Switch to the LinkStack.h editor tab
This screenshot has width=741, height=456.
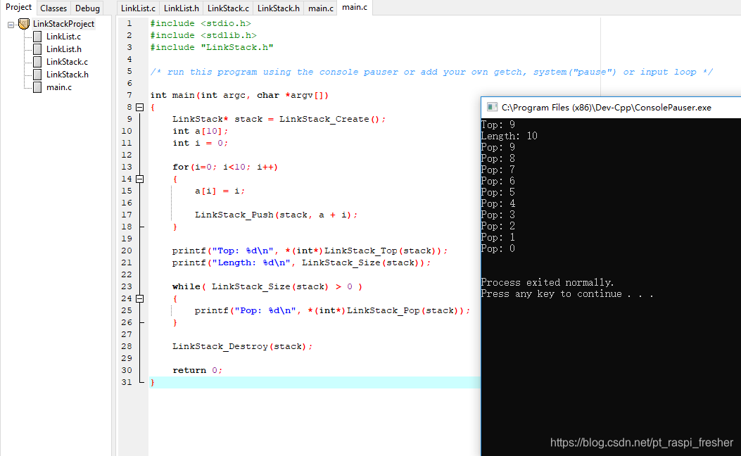point(279,8)
